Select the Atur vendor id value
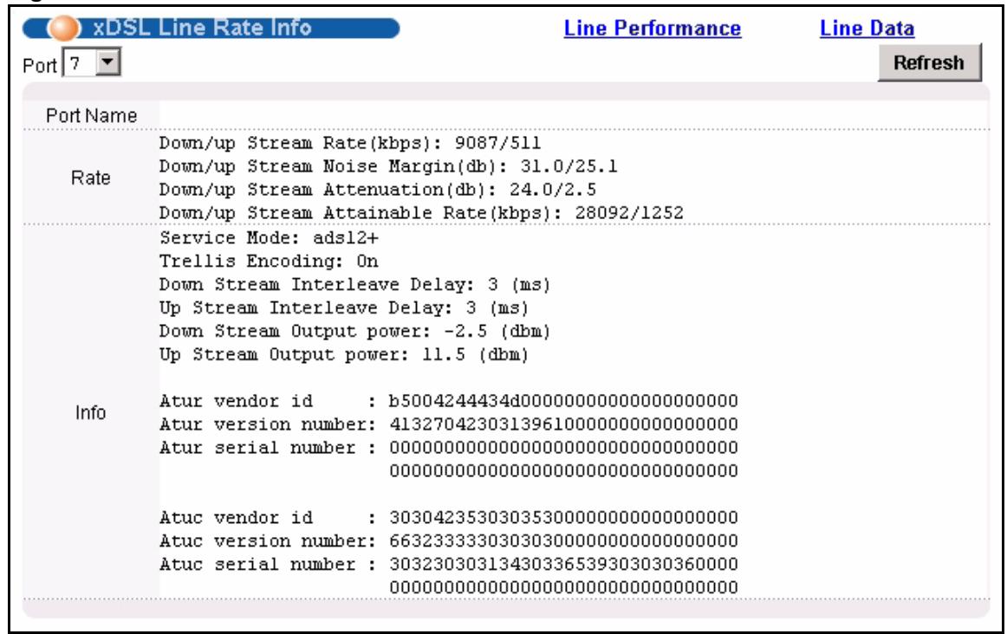The height and width of the screenshot is (634, 1007). [563, 401]
